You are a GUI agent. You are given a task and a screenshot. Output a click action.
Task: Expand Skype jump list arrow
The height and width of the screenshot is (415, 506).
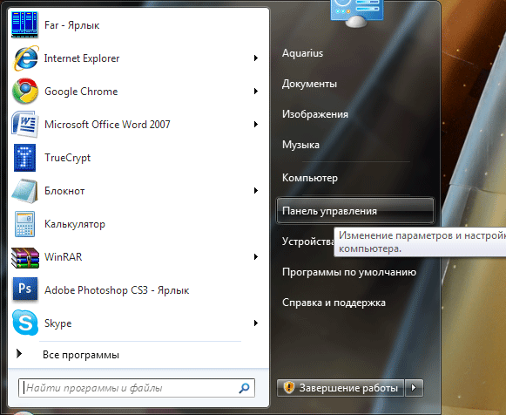click(x=255, y=323)
